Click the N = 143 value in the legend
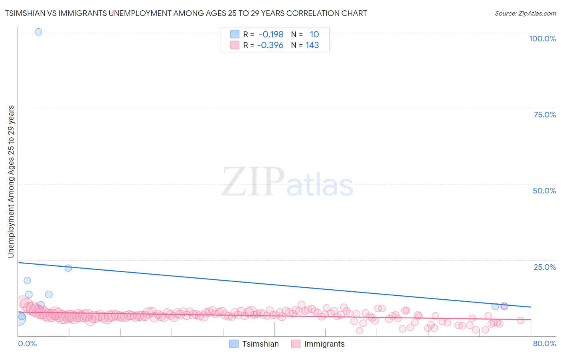 click(x=305, y=45)
